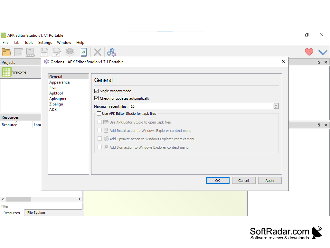Click the Apply button
The width and height of the screenshot is (330, 248).
click(270, 181)
